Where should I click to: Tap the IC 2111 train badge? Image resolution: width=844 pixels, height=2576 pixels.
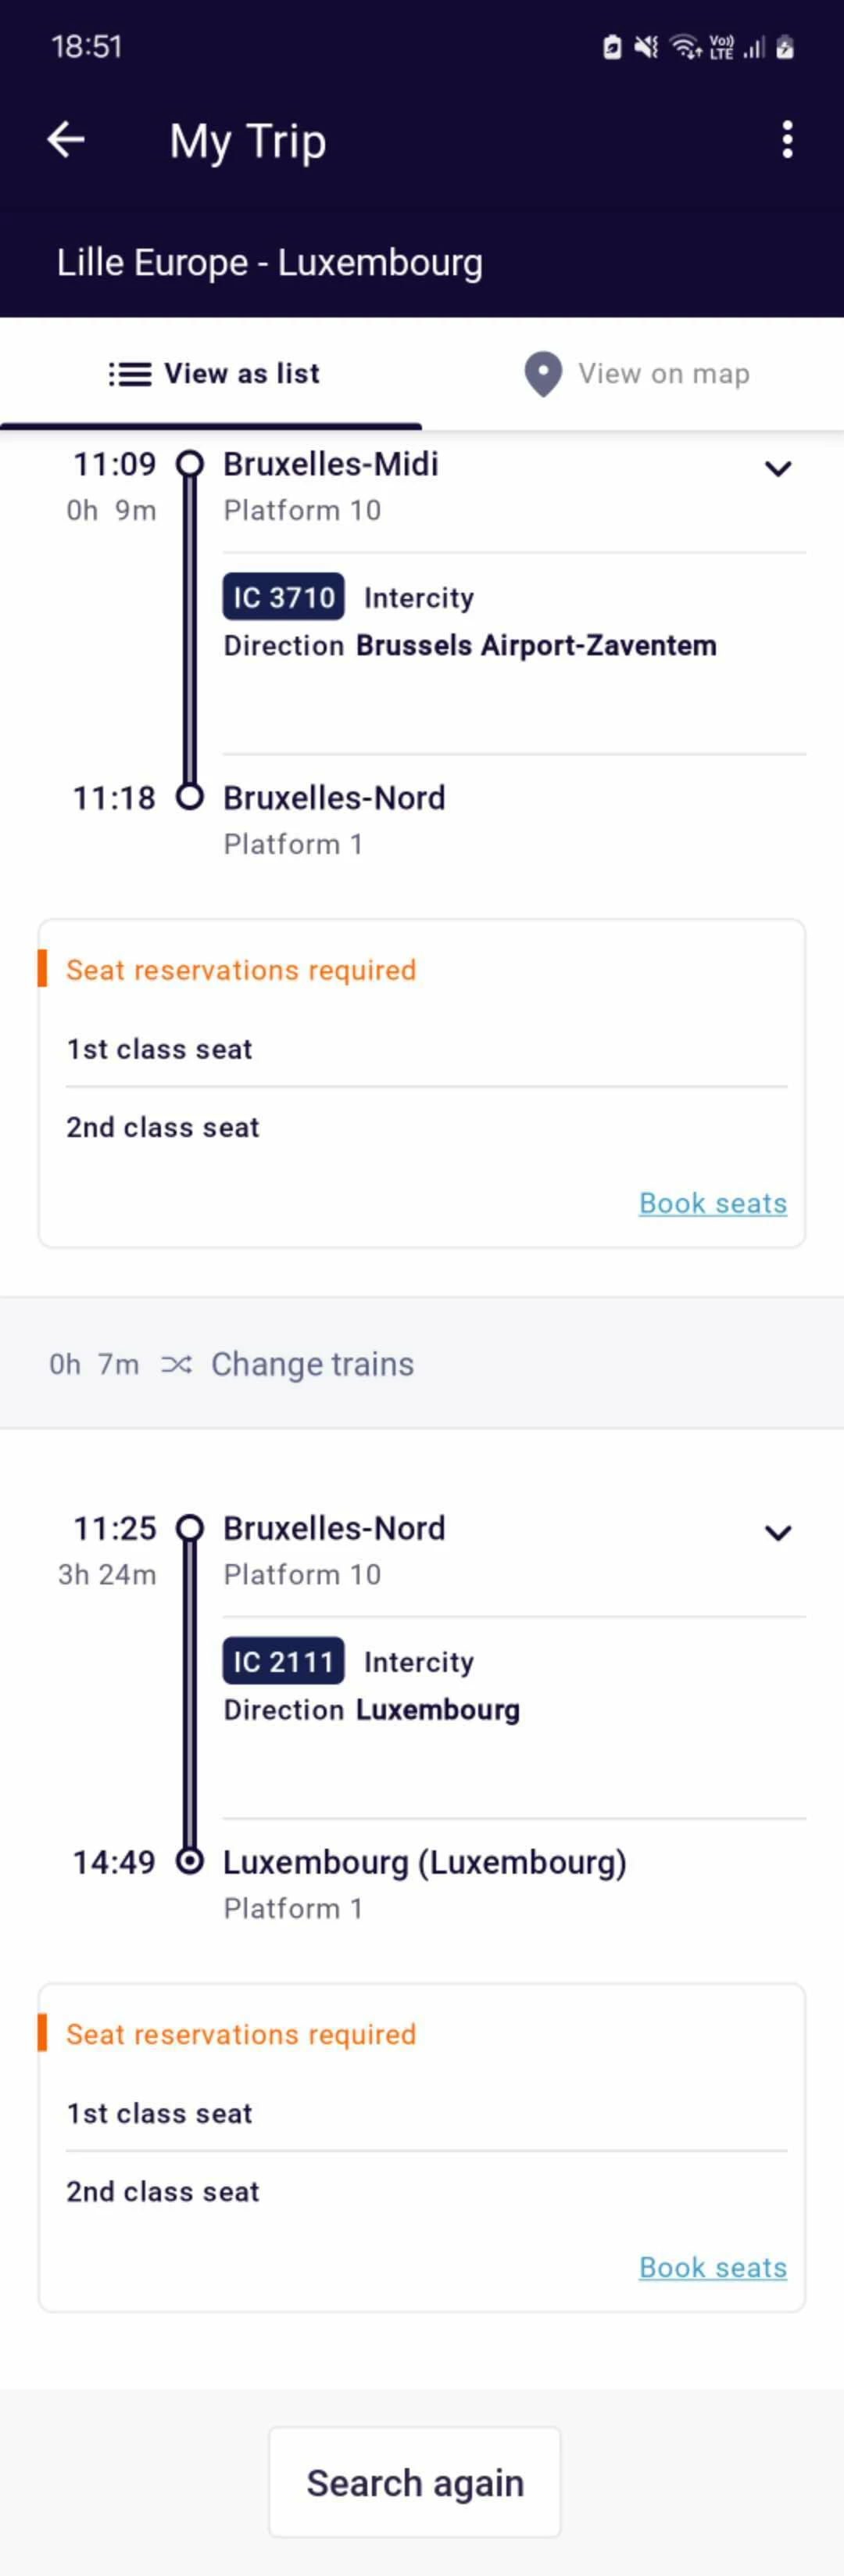tap(284, 1661)
